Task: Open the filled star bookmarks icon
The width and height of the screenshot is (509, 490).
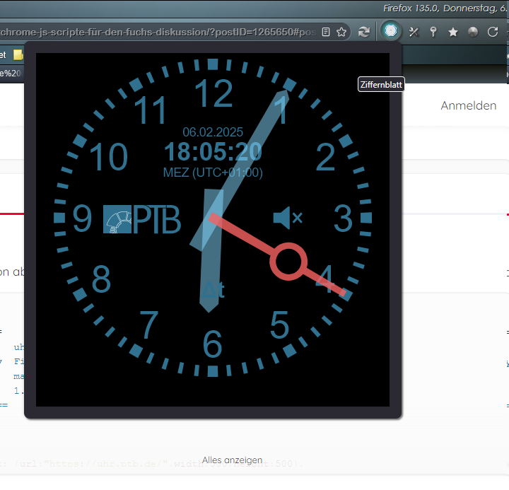Action: 453,32
